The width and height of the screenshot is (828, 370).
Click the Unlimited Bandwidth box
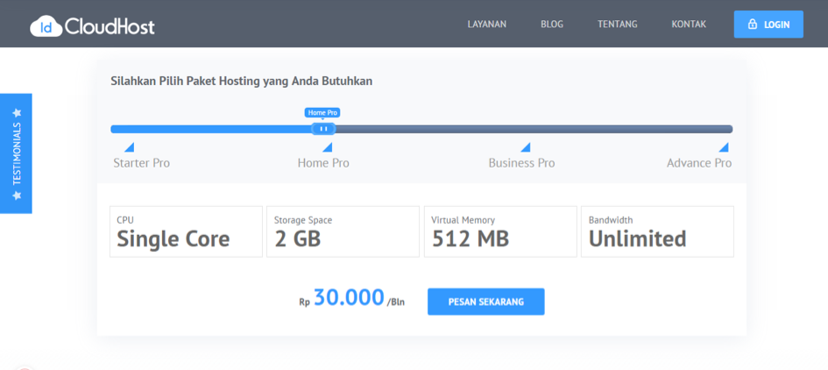[x=657, y=231]
